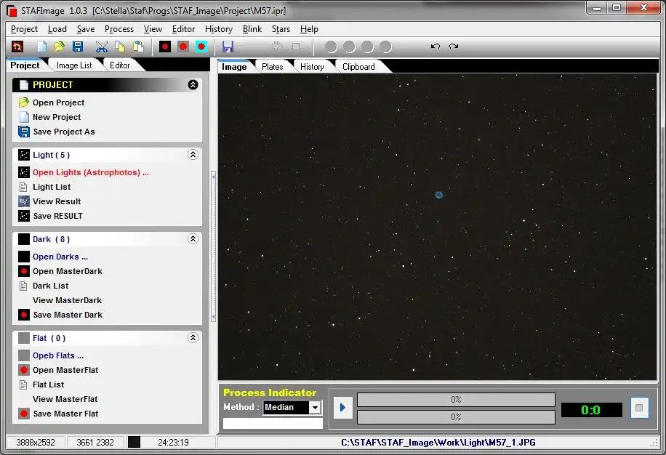This screenshot has height=455, width=666.
Task: Click Open Lights (Astrophotos) link
Action: pyautogui.click(x=90, y=172)
